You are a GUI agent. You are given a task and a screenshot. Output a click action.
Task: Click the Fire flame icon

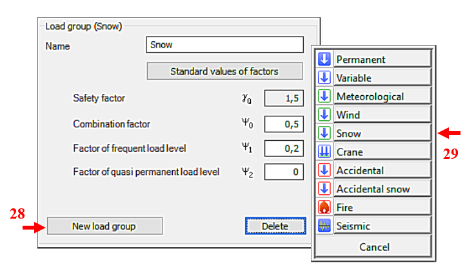pos(324,207)
